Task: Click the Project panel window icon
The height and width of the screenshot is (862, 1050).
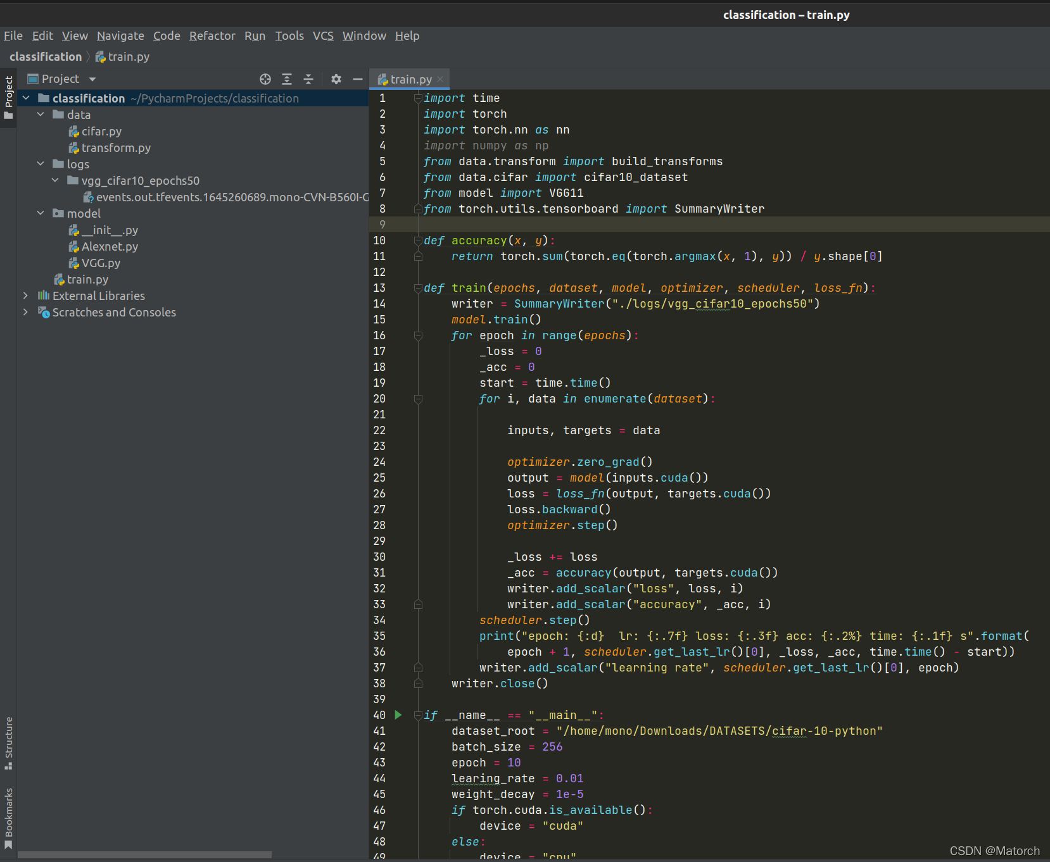Action: click(33, 79)
